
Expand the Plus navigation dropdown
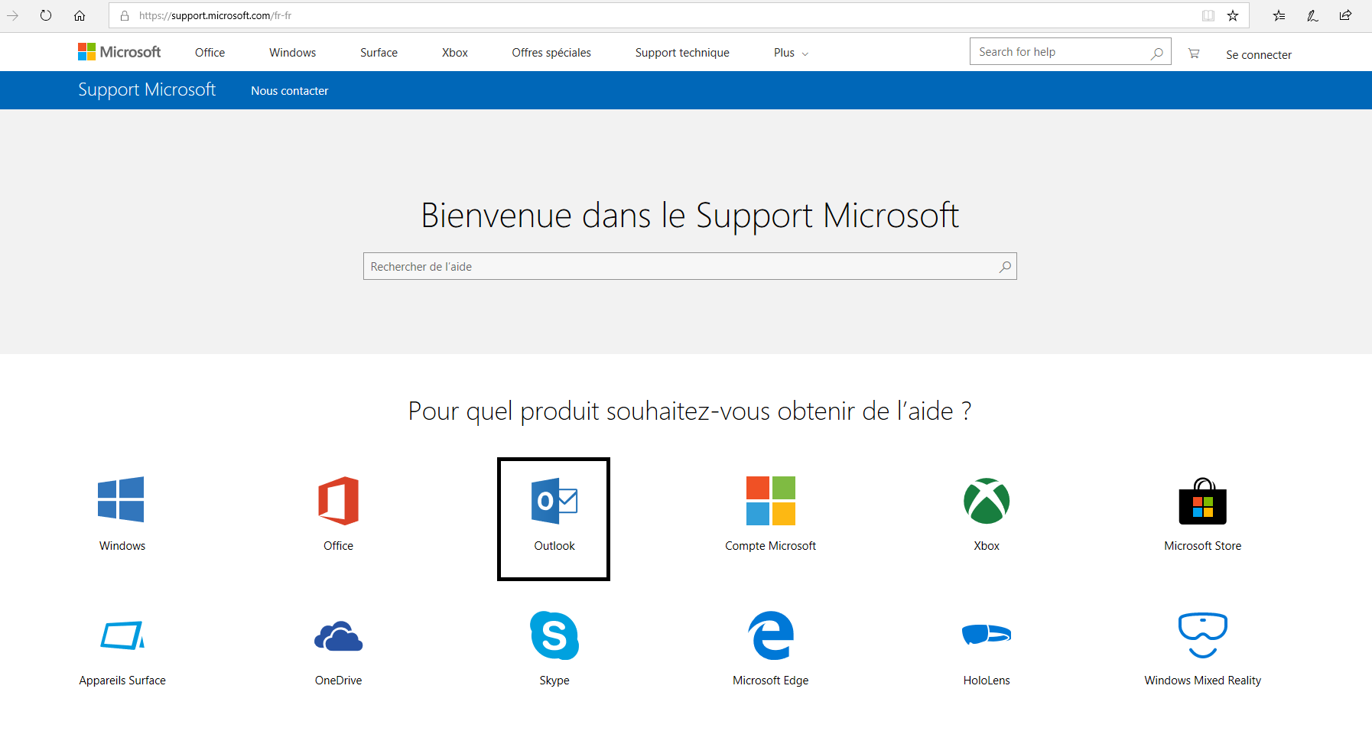coord(791,53)
